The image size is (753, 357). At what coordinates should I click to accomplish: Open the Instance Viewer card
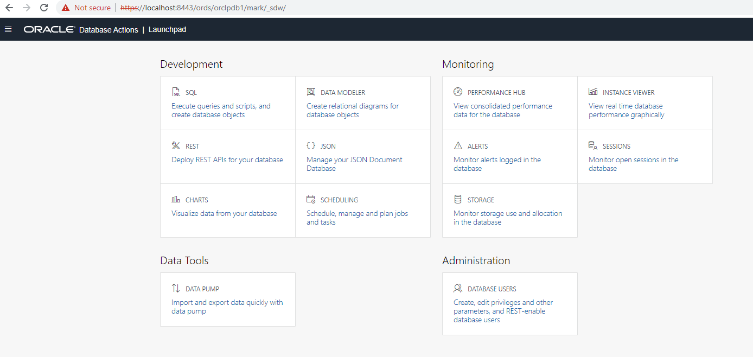tap(645, 103)
